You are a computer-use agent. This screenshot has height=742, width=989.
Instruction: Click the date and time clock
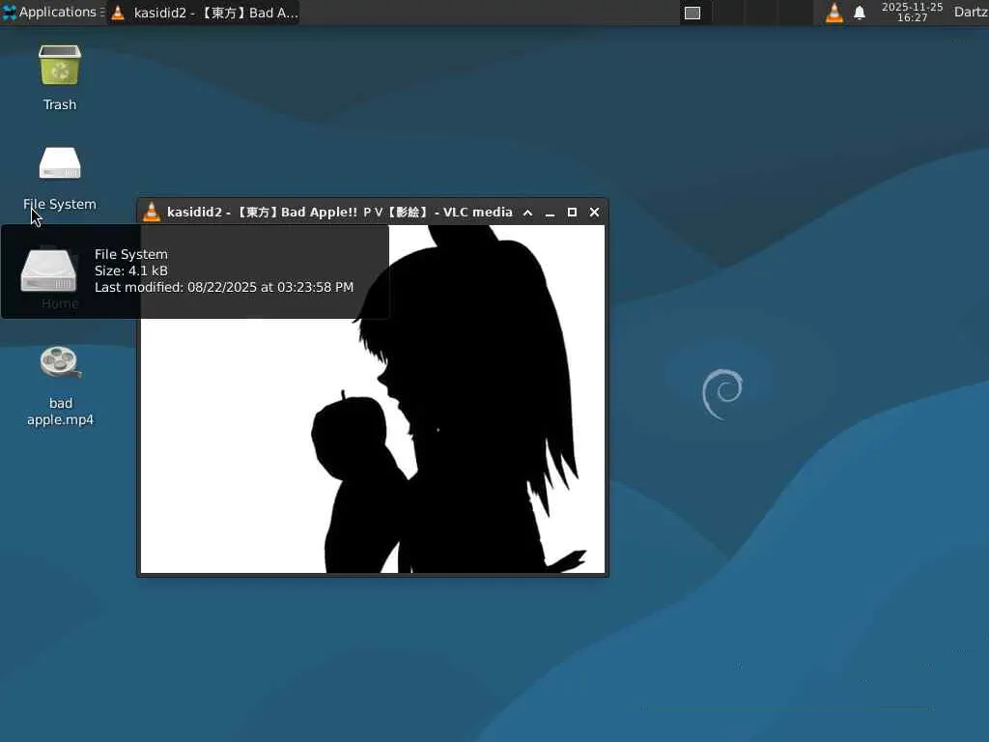pyautogui.click(x=912, y=12)
